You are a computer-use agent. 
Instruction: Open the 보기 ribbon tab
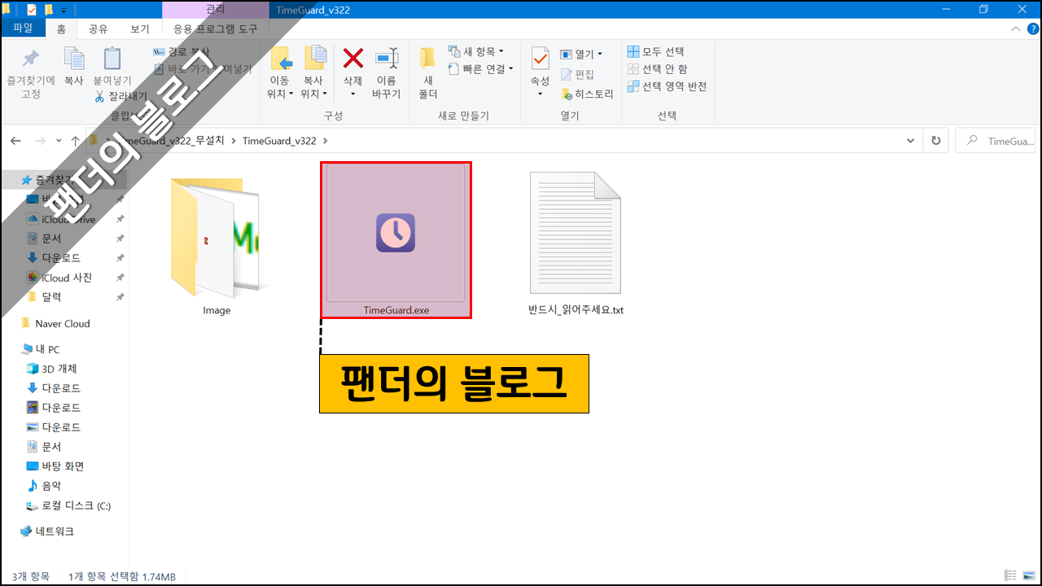[140, 28]
